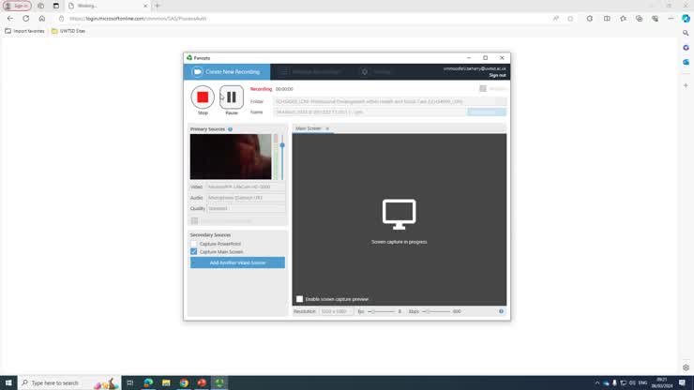This screenshot has height=390, width=694.
Task: Click the Panopto logo in title bar
Action: click(189, 58)
